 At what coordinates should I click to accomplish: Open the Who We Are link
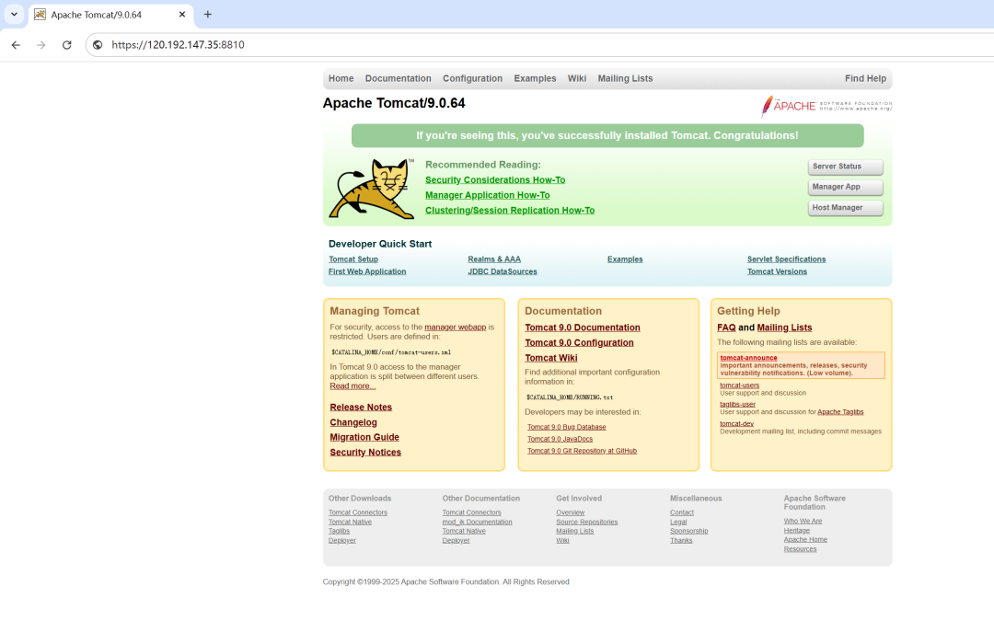803,521
